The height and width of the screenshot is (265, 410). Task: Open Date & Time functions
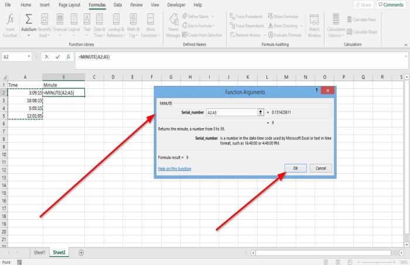(100, 26)
